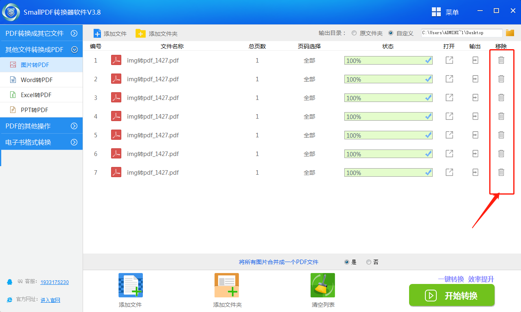Open the 进入官网 link

tap(50, 300)
